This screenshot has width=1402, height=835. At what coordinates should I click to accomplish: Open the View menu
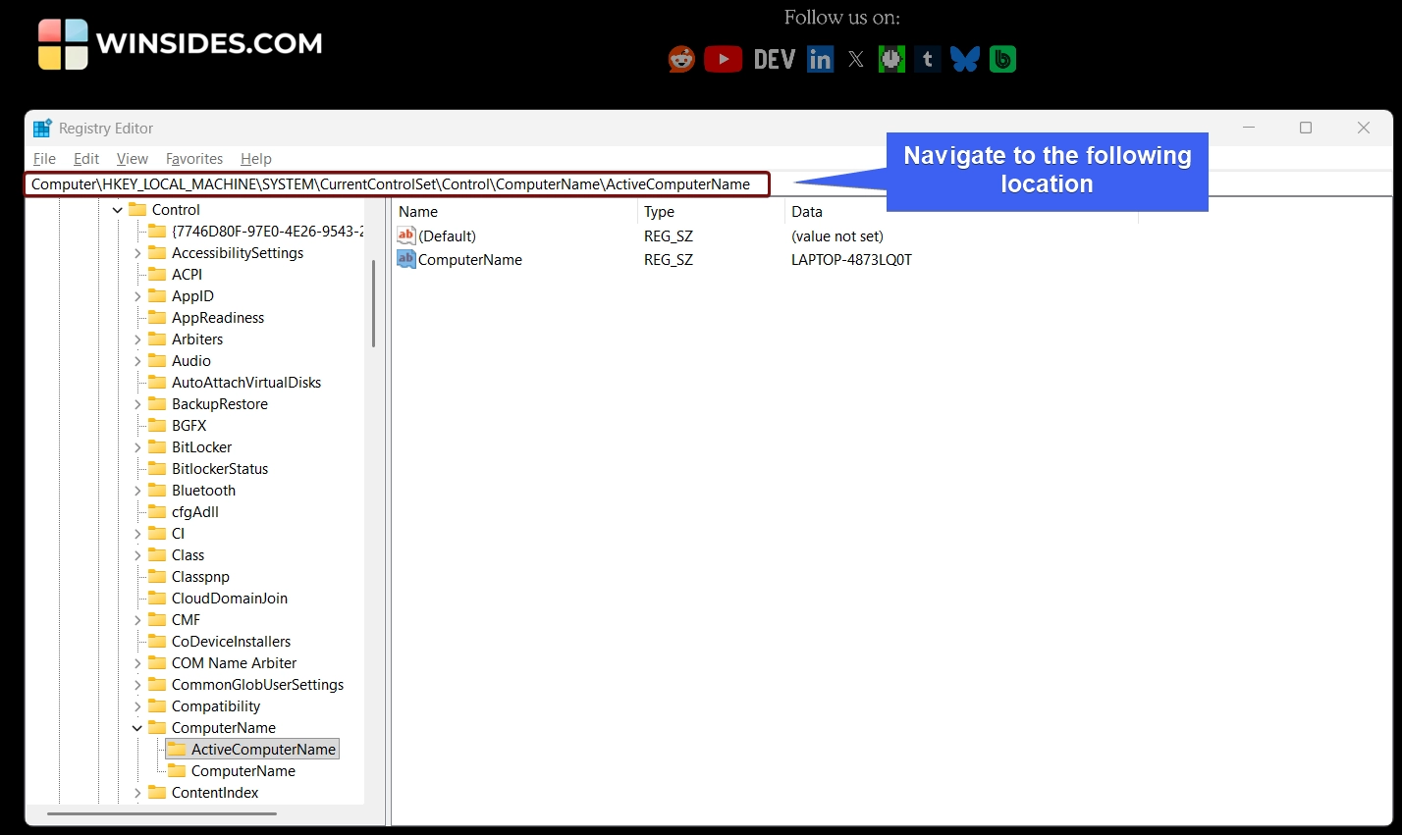(x=132, y=159)
